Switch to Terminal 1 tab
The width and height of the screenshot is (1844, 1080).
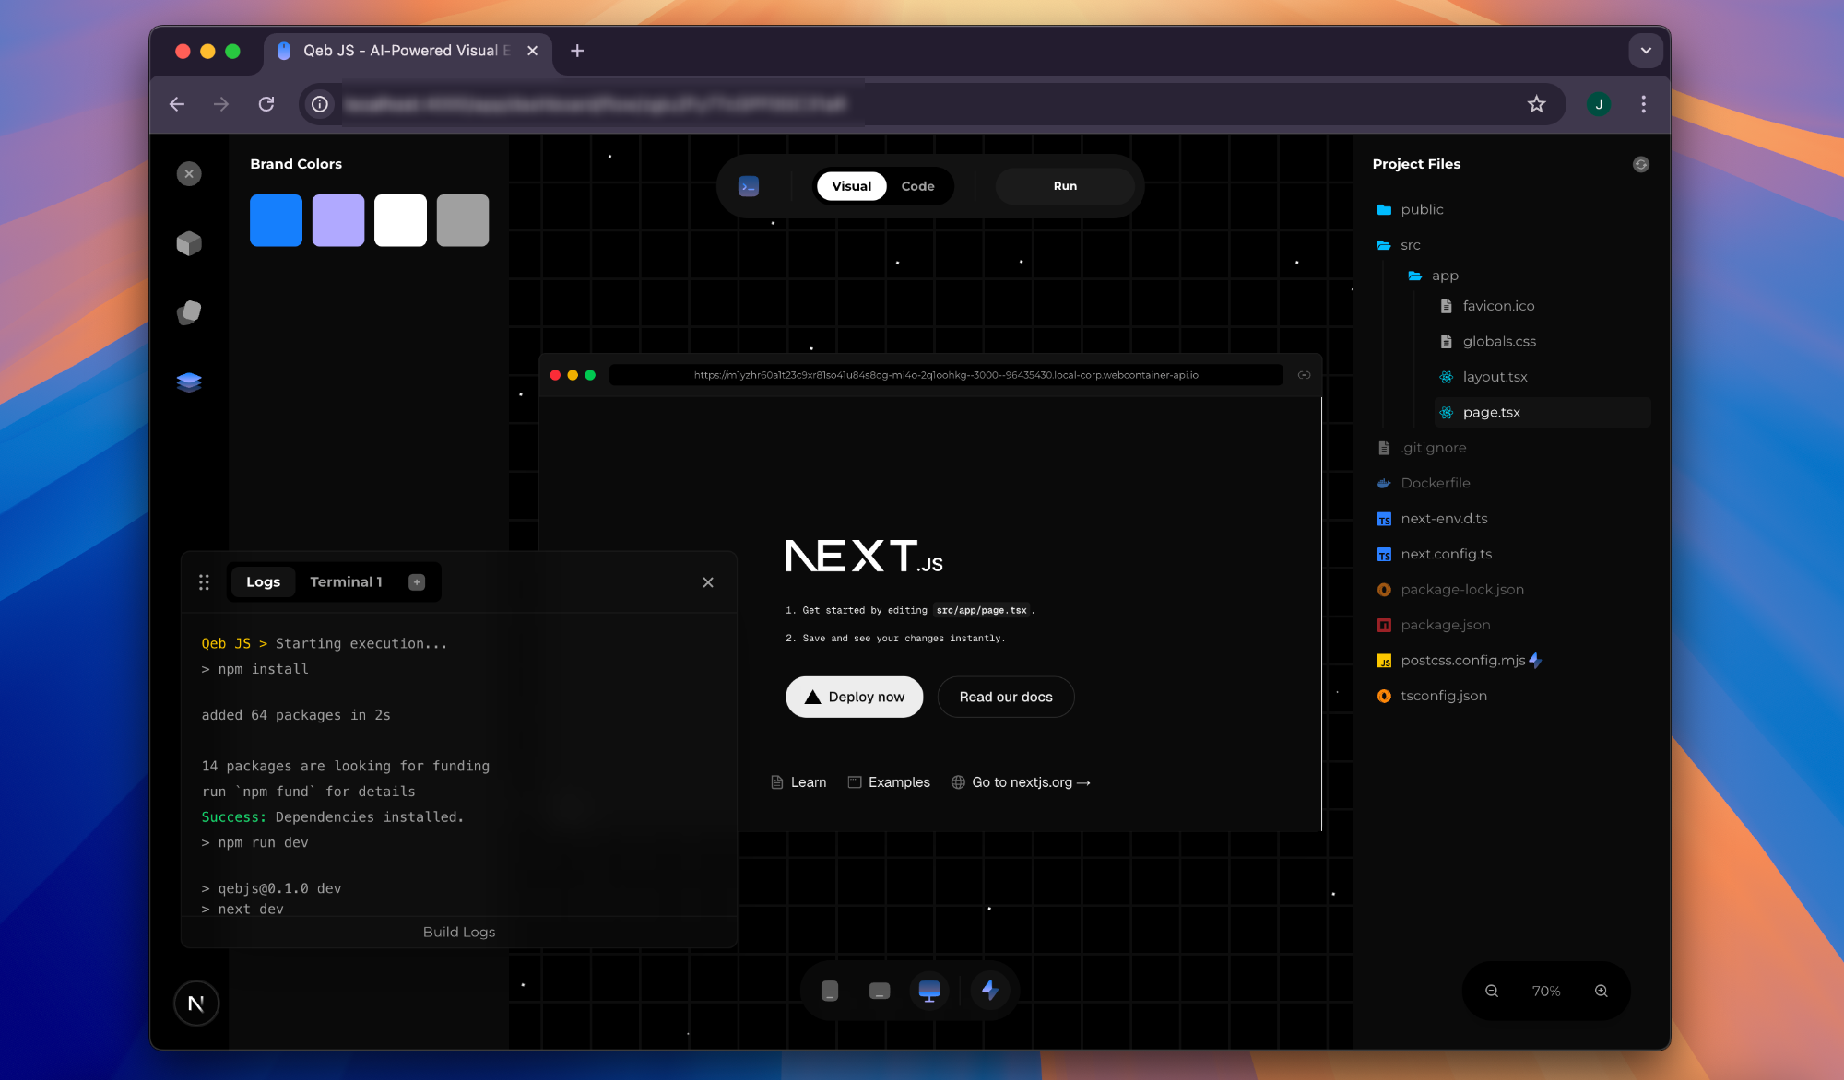[346, 582]
